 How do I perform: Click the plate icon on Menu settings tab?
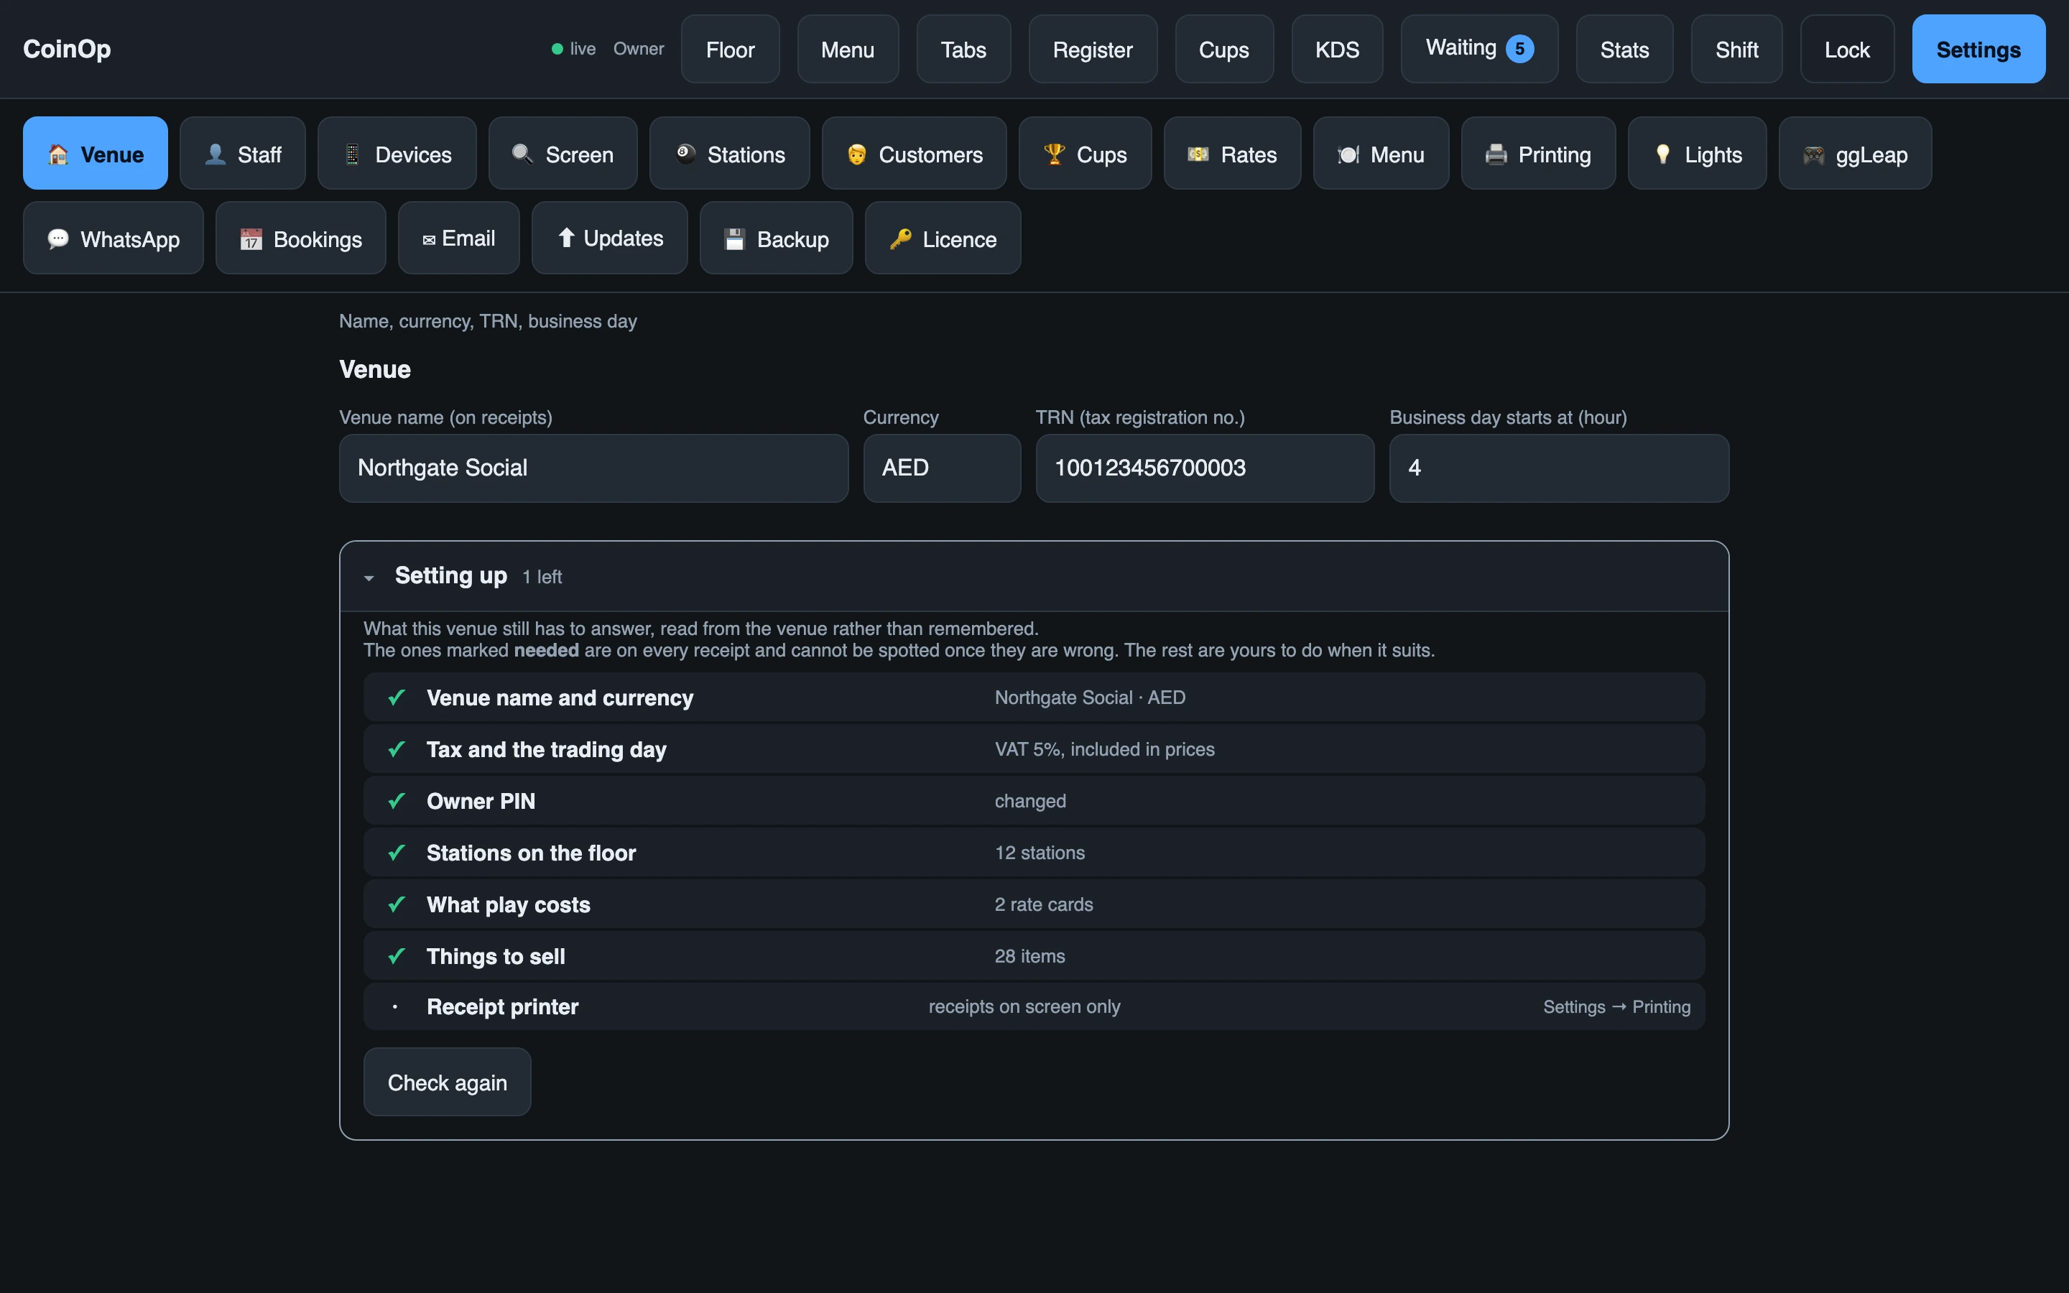pos(1348,154)
